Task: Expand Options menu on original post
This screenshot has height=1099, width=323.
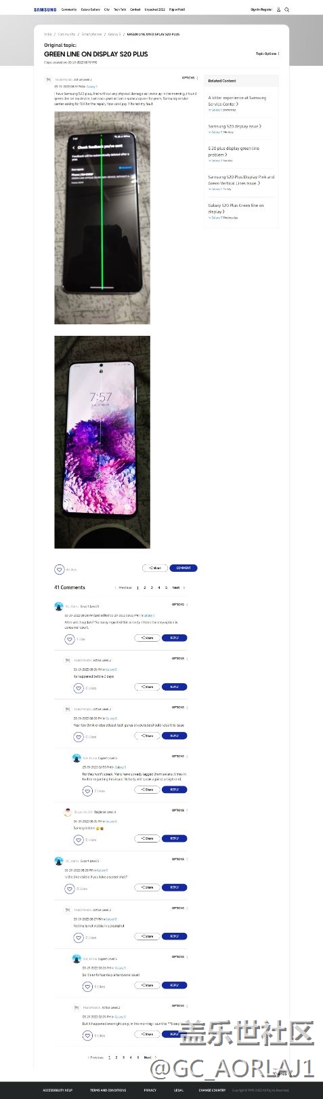Action: coord(189,78)
